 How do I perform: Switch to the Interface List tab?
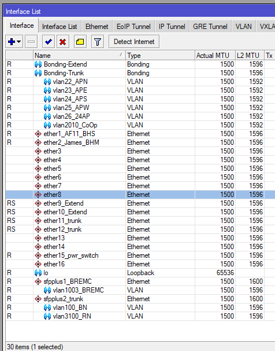[60, 27]
